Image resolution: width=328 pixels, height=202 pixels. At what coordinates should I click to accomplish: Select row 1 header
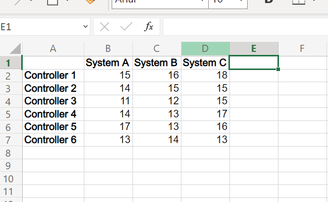(x=11, y=62)
